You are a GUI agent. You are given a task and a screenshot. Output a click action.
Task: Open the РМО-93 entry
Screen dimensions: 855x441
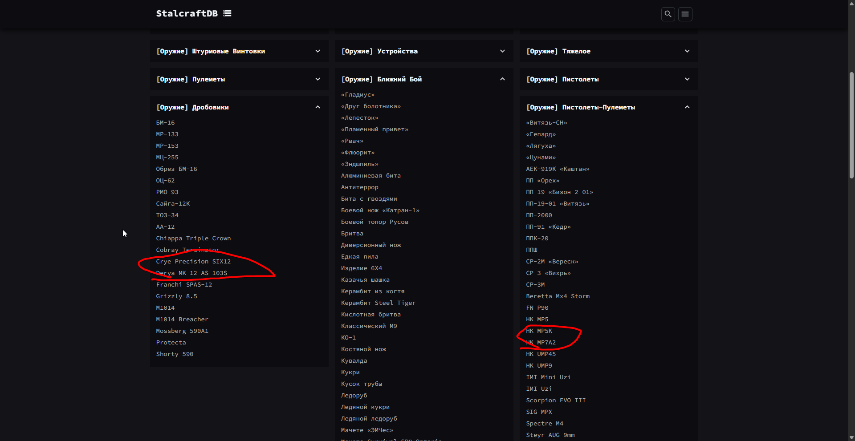(x=167, y=192)
